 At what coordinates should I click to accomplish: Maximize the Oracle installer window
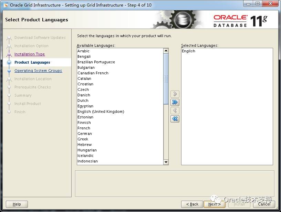tap(258, 4)
